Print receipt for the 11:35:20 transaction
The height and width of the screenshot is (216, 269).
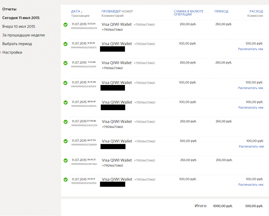(250, 49)
